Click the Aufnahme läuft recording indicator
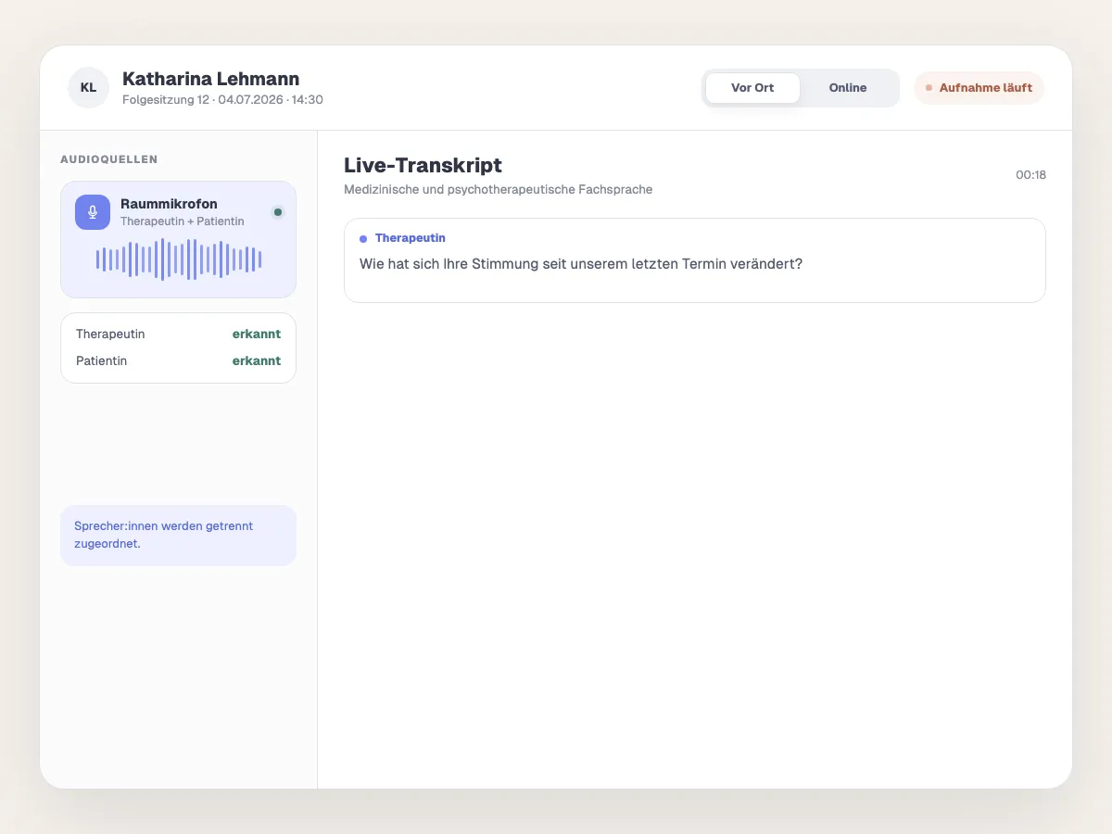Screen dimensions: 1112x834 pyautogui.click(x=979, y=88)
